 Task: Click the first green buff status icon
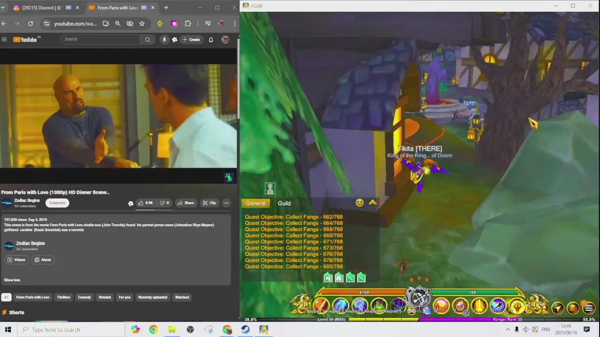coord(328,278)
